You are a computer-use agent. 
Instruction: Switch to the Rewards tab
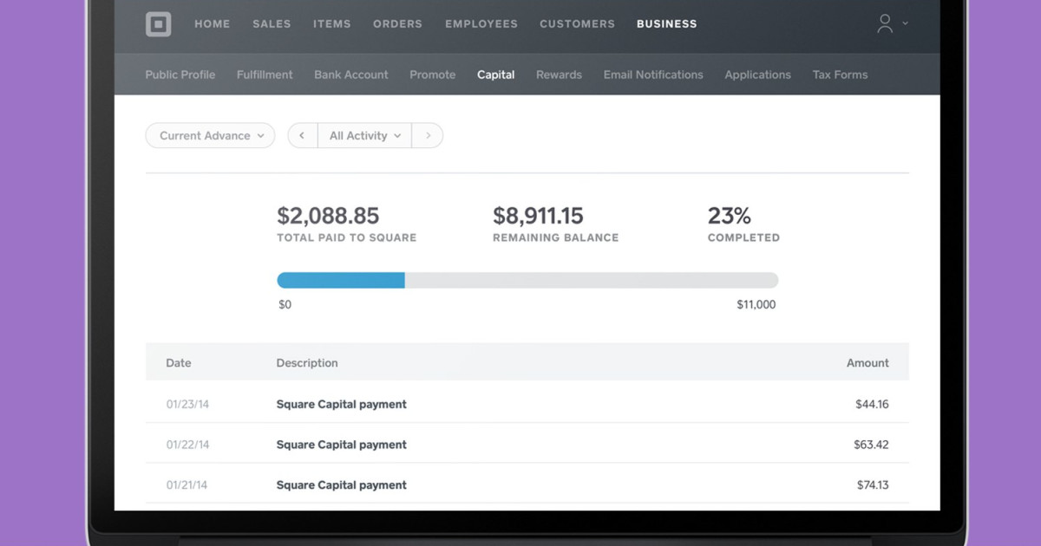tap(559, 75)
